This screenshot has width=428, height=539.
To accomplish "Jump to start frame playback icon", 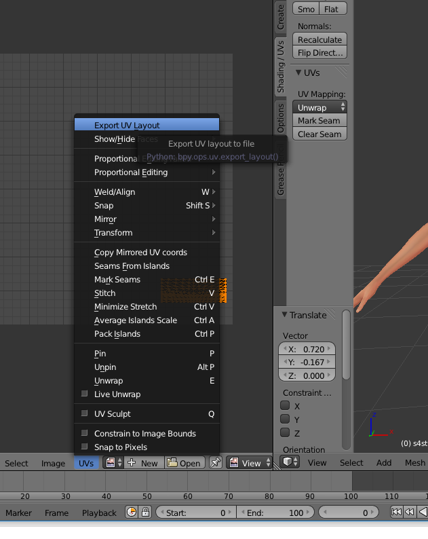I will (396, 512).
